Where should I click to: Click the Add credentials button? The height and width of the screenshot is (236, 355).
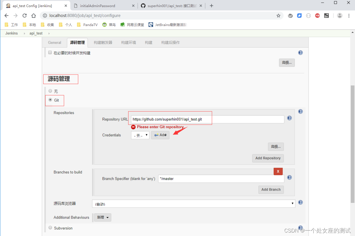point(160,135)
